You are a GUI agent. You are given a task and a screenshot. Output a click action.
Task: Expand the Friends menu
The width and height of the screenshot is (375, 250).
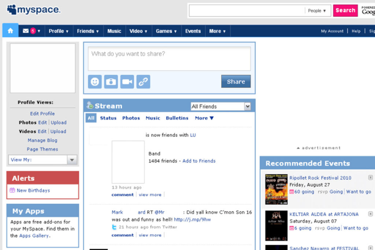(88, 31)
